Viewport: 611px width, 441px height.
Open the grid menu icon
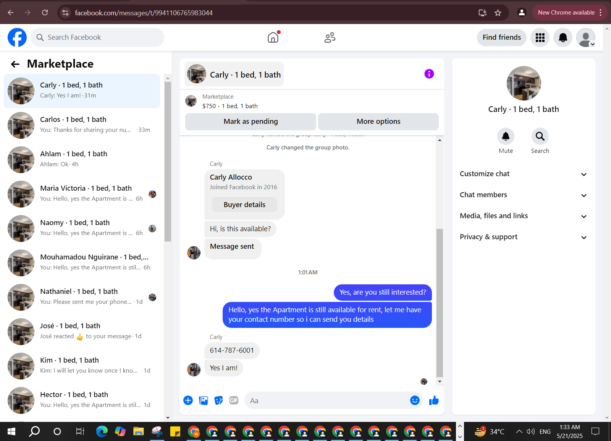540,37
